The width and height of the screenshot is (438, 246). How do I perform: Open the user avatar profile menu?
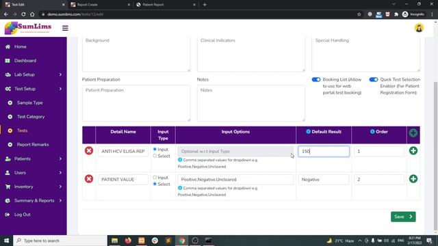point(419,28)
